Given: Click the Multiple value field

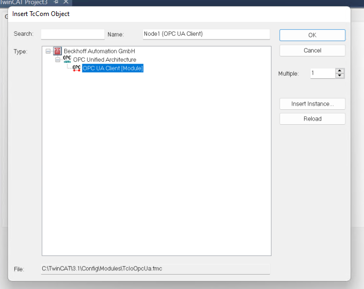Looking at the screenshot, I should 323,74.
